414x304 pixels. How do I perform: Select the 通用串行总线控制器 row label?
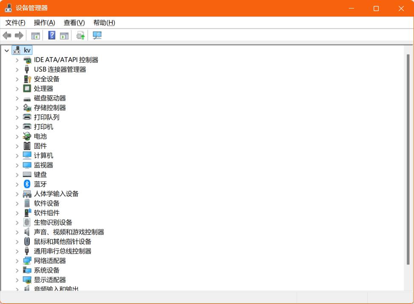coord(62,251)
